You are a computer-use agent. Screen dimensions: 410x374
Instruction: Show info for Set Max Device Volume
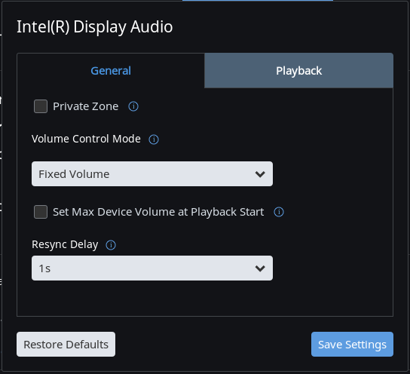point(279,212)
